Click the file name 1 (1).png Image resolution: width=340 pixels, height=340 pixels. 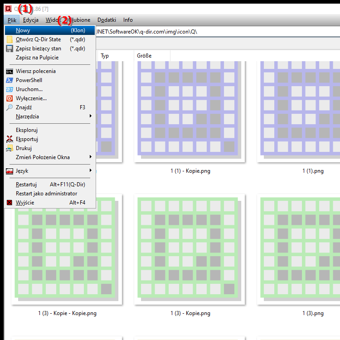coord(313,171)
